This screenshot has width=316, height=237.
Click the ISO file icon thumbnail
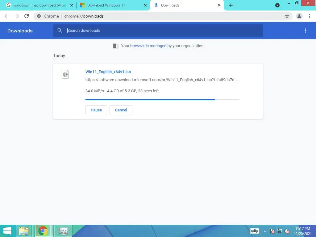coord(65,74)
